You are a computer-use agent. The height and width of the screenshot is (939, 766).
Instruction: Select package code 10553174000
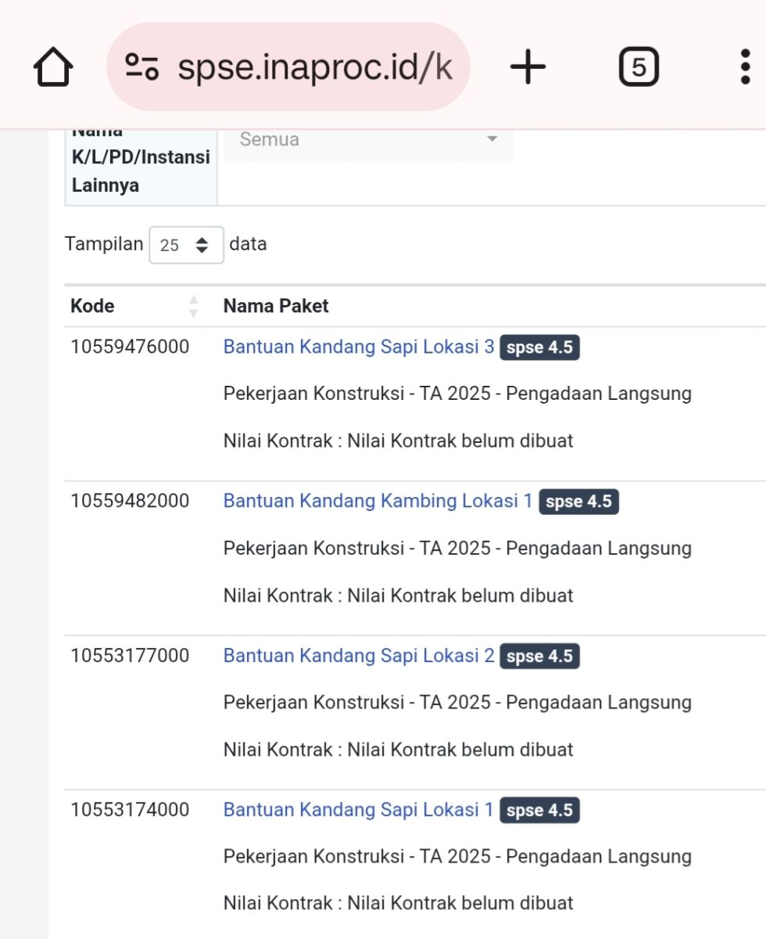pyautogui.click(x=130, y=809)
